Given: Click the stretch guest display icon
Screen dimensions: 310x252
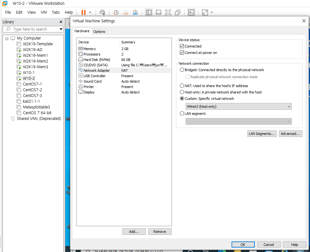Looking at the screenshot, I should pos(205,12).
